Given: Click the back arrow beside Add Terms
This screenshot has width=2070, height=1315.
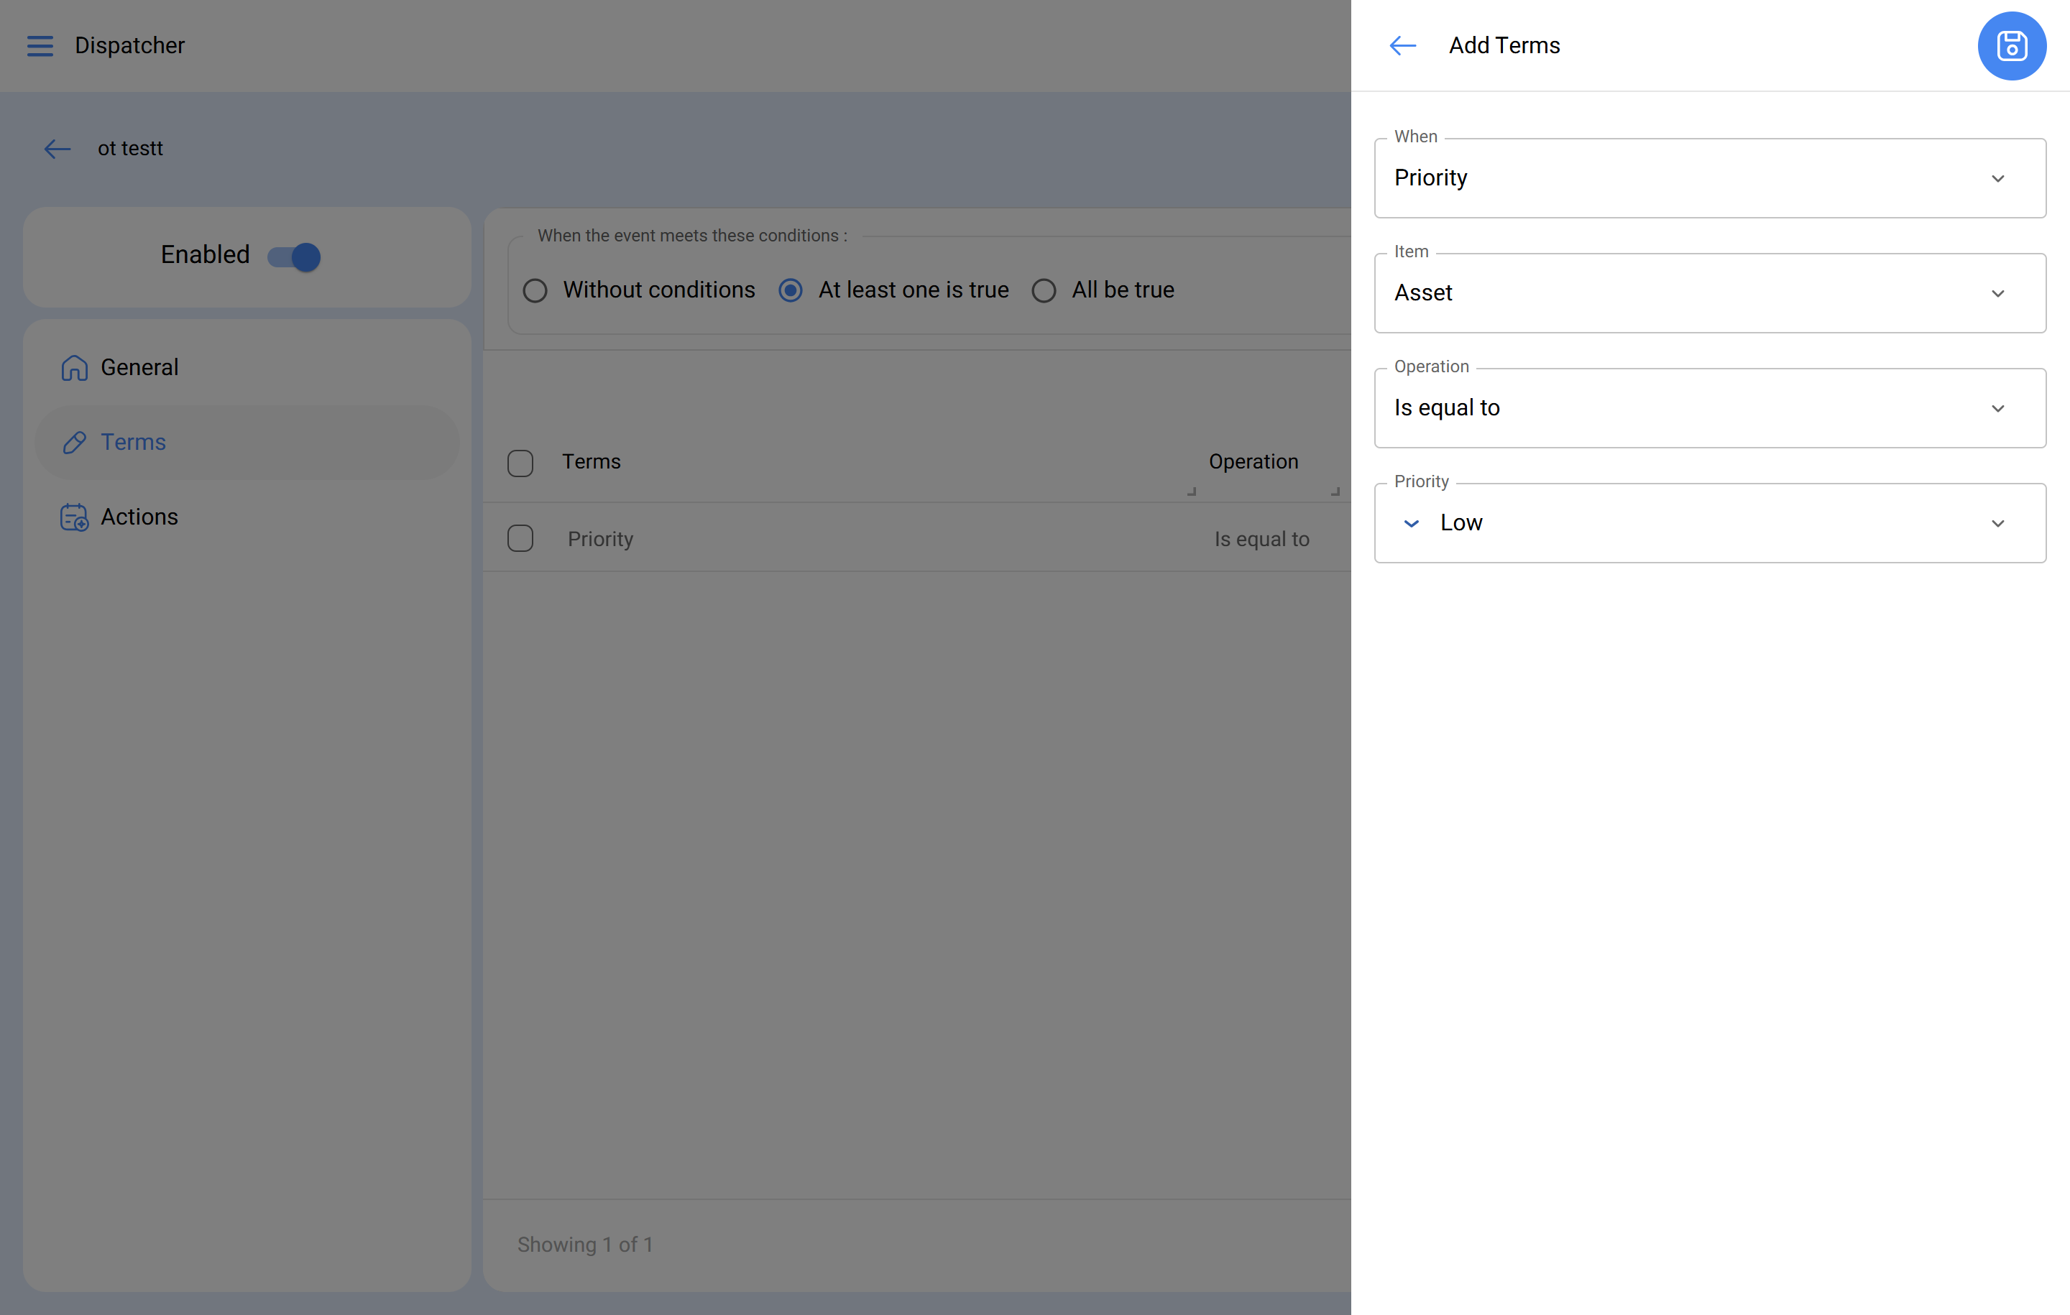Looking at the screenshot, I should pyautogui.click(x=1402, y=45).
